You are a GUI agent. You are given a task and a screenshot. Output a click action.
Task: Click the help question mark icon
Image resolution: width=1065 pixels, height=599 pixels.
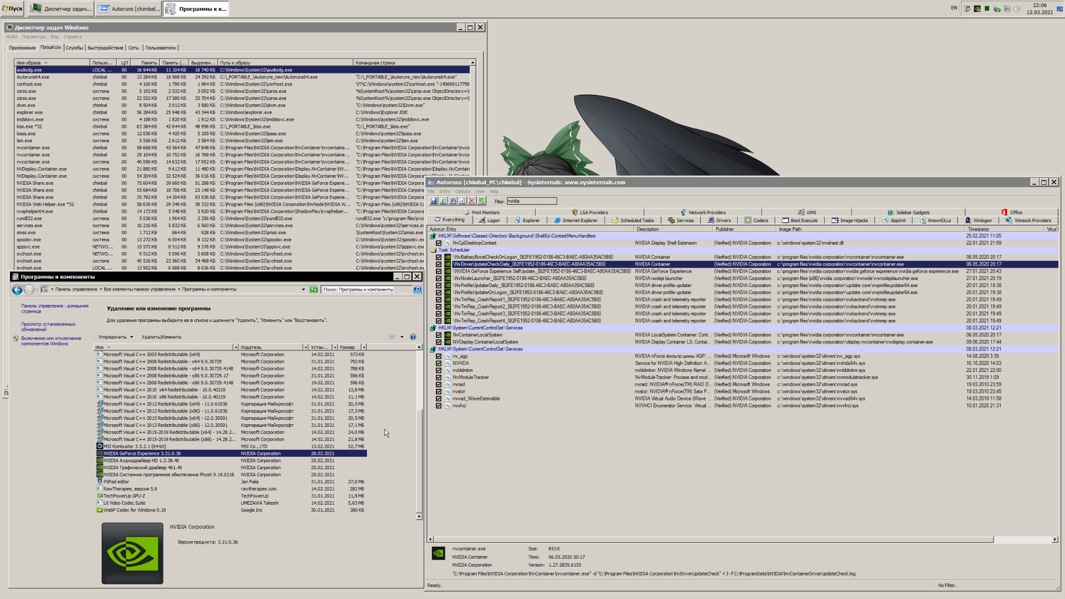click(413, 337)
